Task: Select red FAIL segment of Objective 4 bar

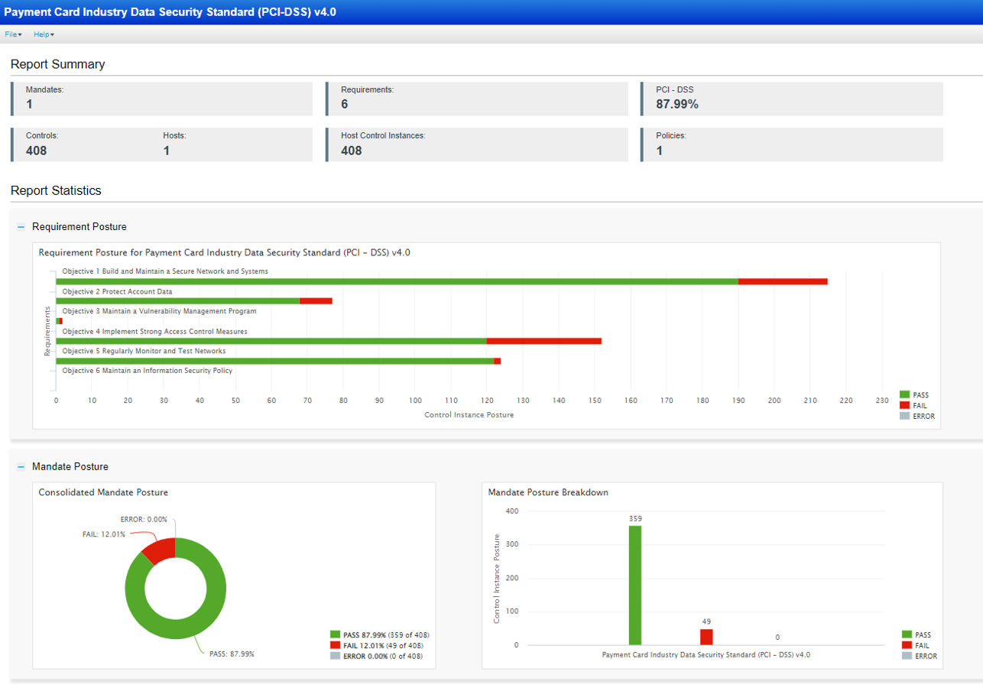Action: pos(543,341)
